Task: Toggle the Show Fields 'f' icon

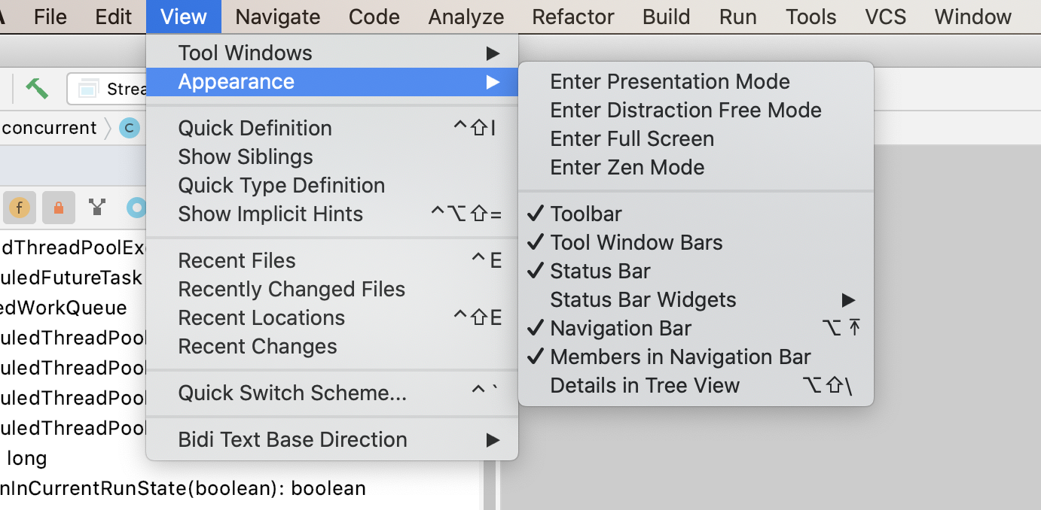Action: 20,207
